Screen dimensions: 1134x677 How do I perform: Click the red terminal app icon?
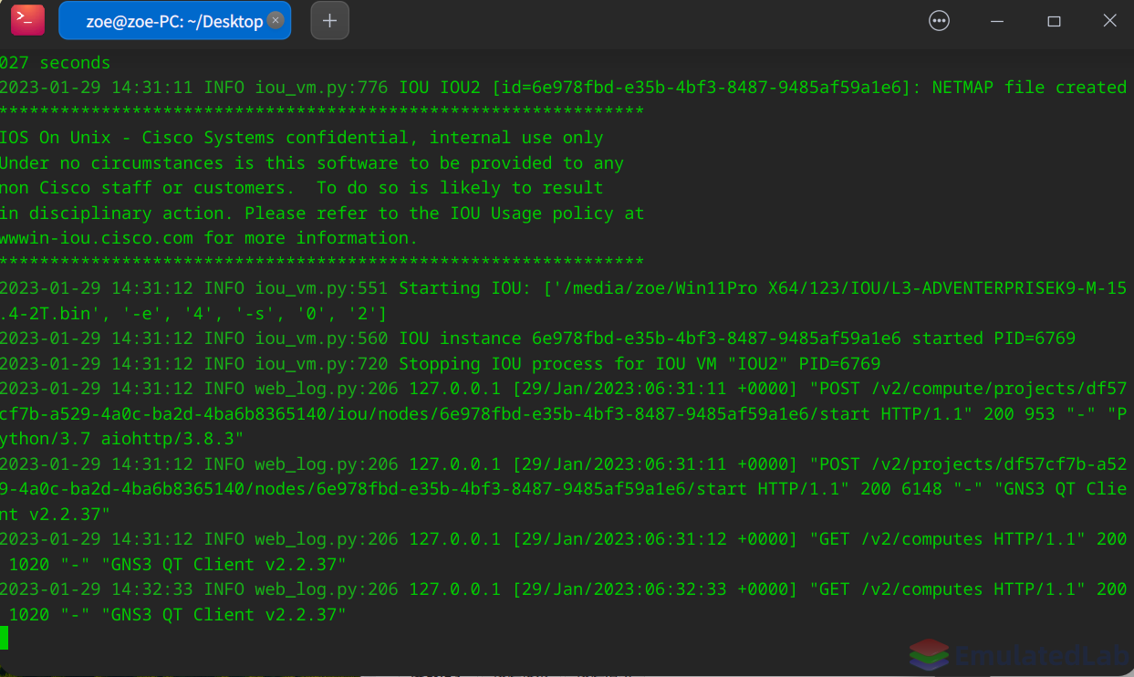(x=27, y=20)
